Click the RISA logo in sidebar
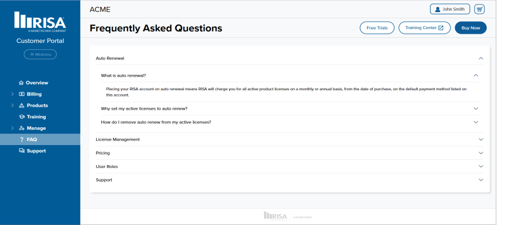This screenshot has height=225, width=509. (x=40, y=22)
